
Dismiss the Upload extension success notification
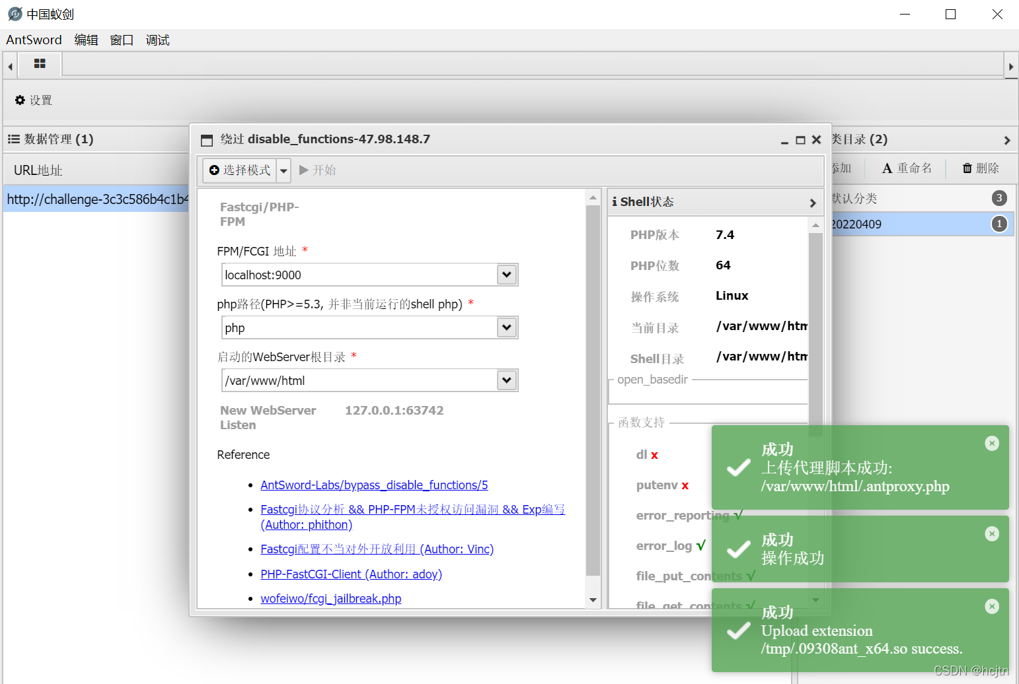pyautogui.click(x=992, y=606)
